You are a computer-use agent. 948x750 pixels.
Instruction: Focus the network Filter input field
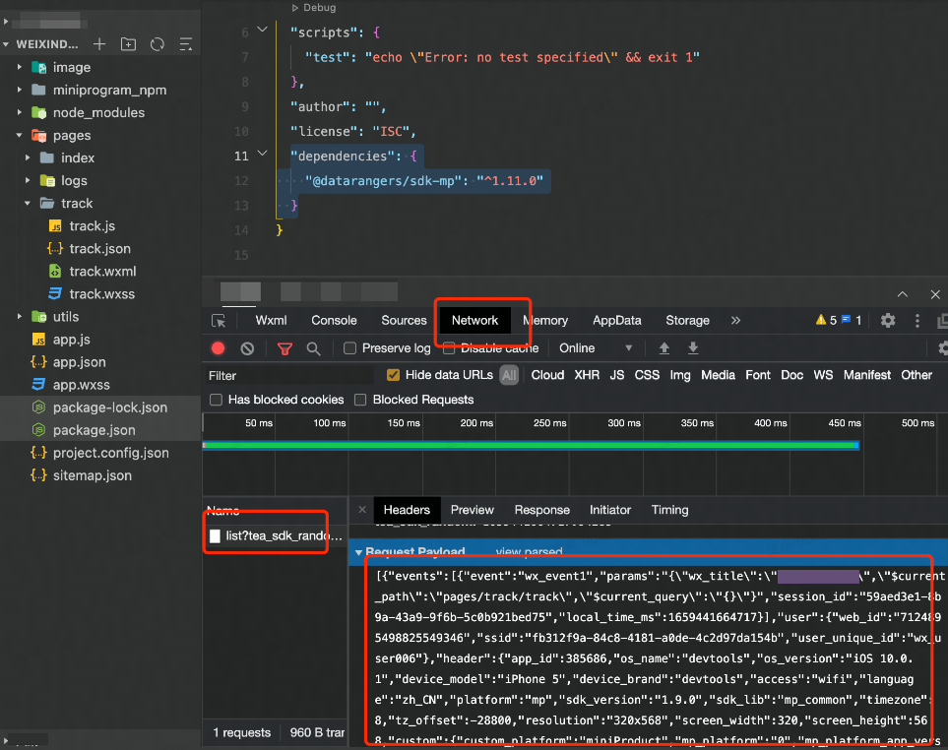(289, 375)
